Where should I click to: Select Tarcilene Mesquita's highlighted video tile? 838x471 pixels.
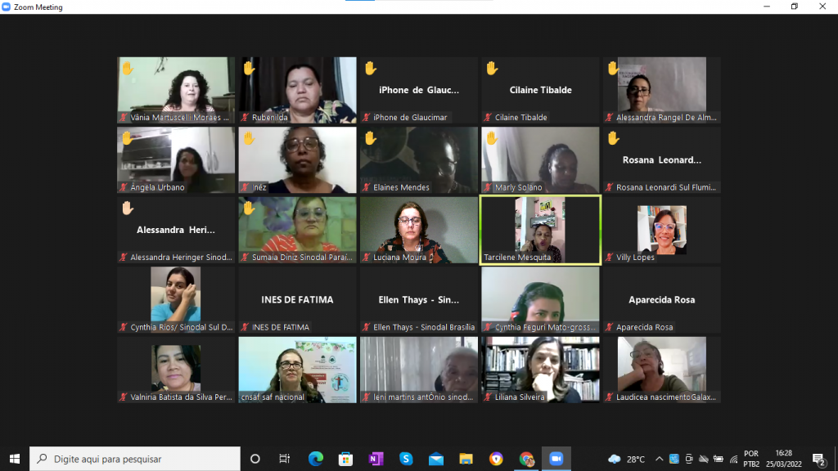(x=540, y=230)
